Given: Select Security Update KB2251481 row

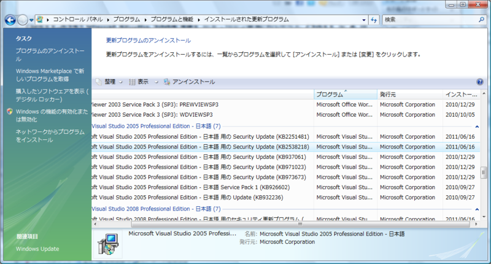Looking at the screenshot, I should point(286,137).
